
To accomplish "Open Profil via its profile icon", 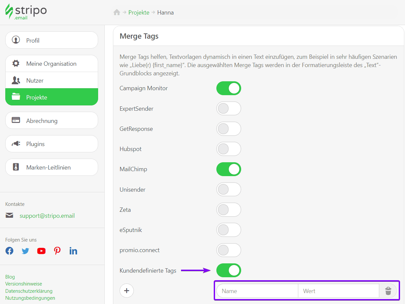I will [x=16, y=40].
